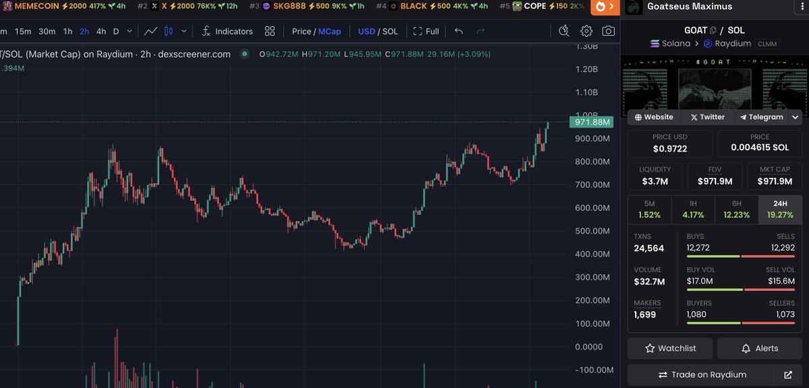Select the 6H stats tab
This screenshot has height=388, width=809.
click(x=736, y=209)
